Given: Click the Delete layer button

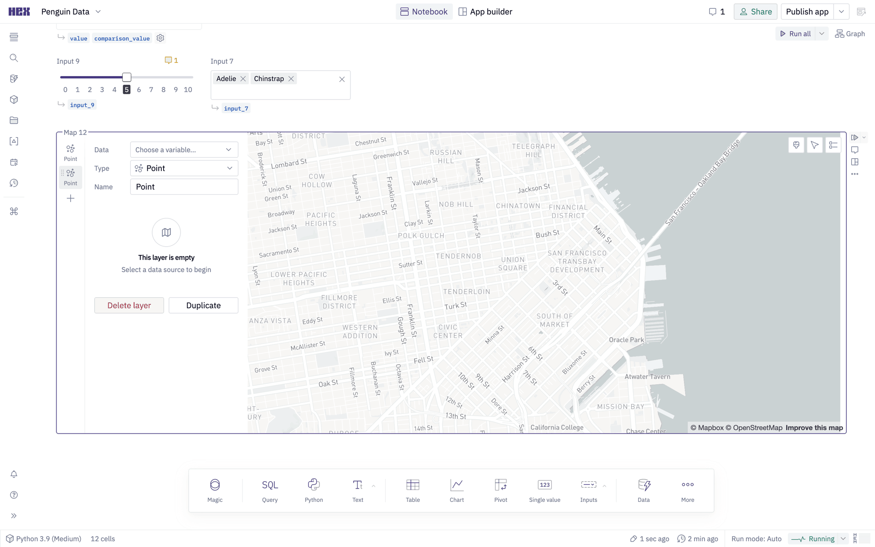Looking at the screenshot, I should coord(129,305).
